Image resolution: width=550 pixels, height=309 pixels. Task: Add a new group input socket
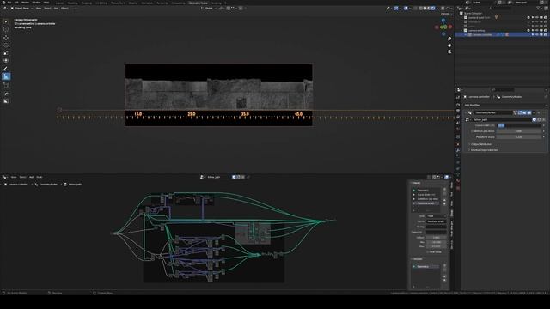pyautogui.click(x=444, y=190)
